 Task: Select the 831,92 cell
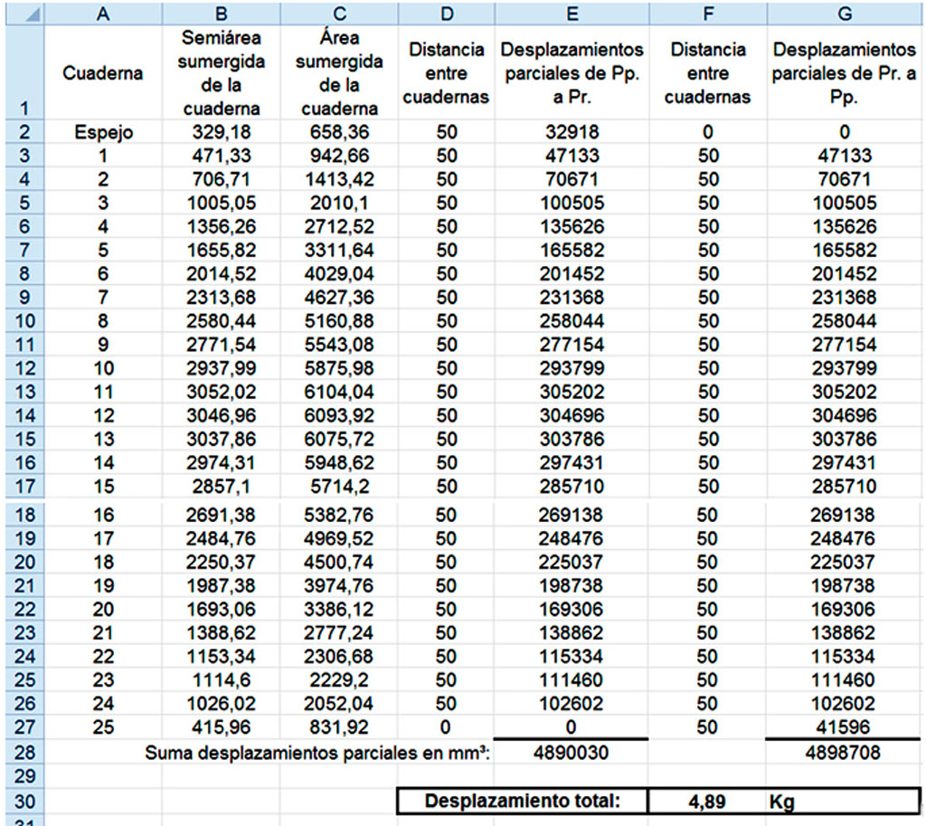click(339, 727)
